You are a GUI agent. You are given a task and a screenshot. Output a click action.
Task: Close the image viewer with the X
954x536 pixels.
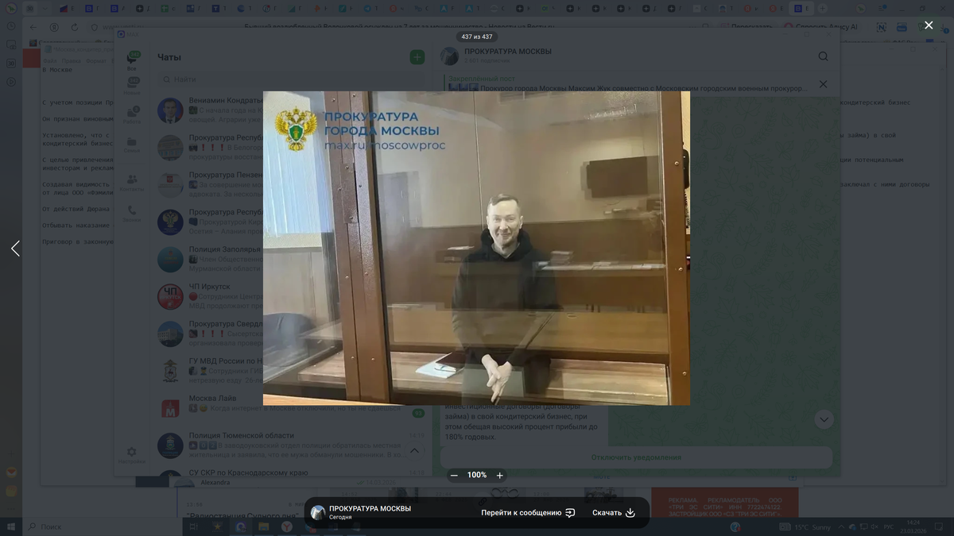(928, 25)
